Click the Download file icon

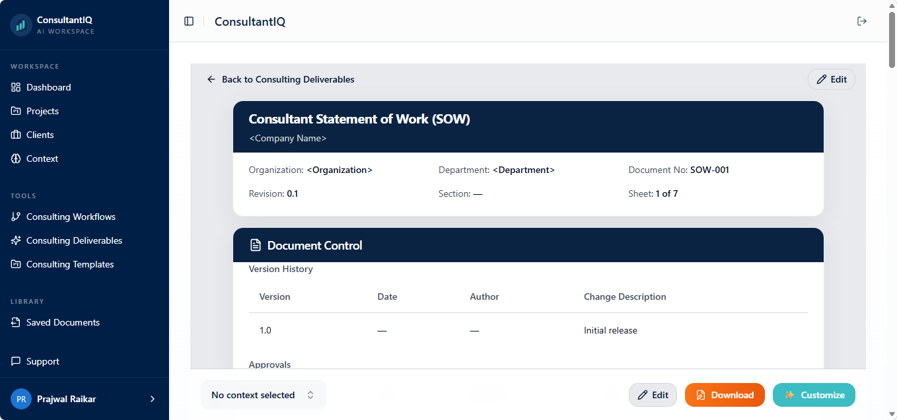[701, 395]
